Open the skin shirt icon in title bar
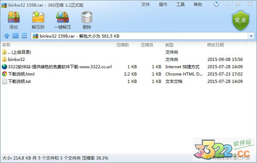Screen dimensions: 257x163 click(216, 4)
